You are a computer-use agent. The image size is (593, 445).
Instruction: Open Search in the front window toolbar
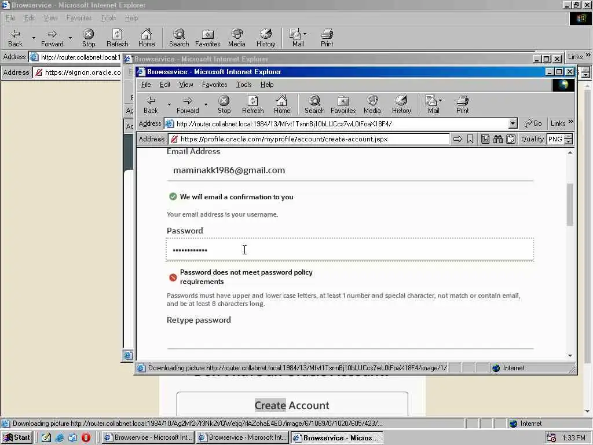314,104
